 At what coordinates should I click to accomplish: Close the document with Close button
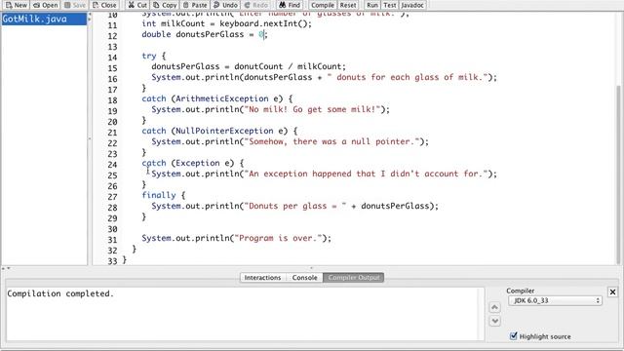click(x=104, y=5)
